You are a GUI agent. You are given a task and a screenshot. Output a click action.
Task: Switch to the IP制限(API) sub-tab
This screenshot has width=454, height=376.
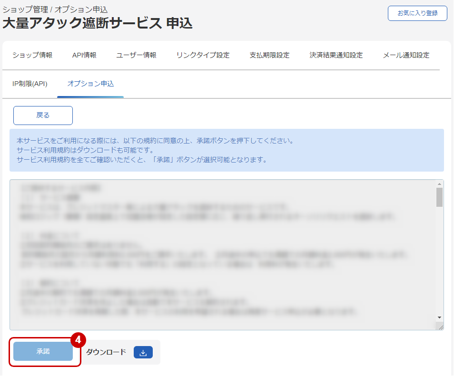tap(30, 84)
